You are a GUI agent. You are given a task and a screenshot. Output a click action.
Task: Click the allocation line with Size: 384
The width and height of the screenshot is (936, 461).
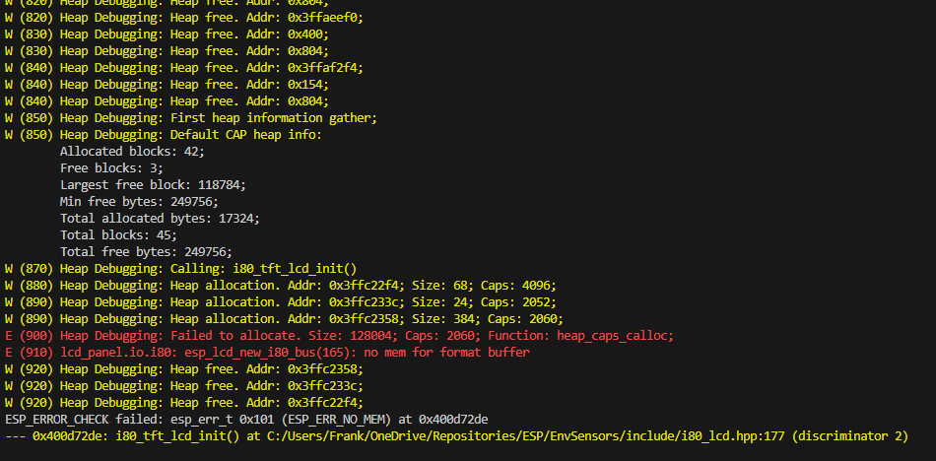tap(284, 319)
